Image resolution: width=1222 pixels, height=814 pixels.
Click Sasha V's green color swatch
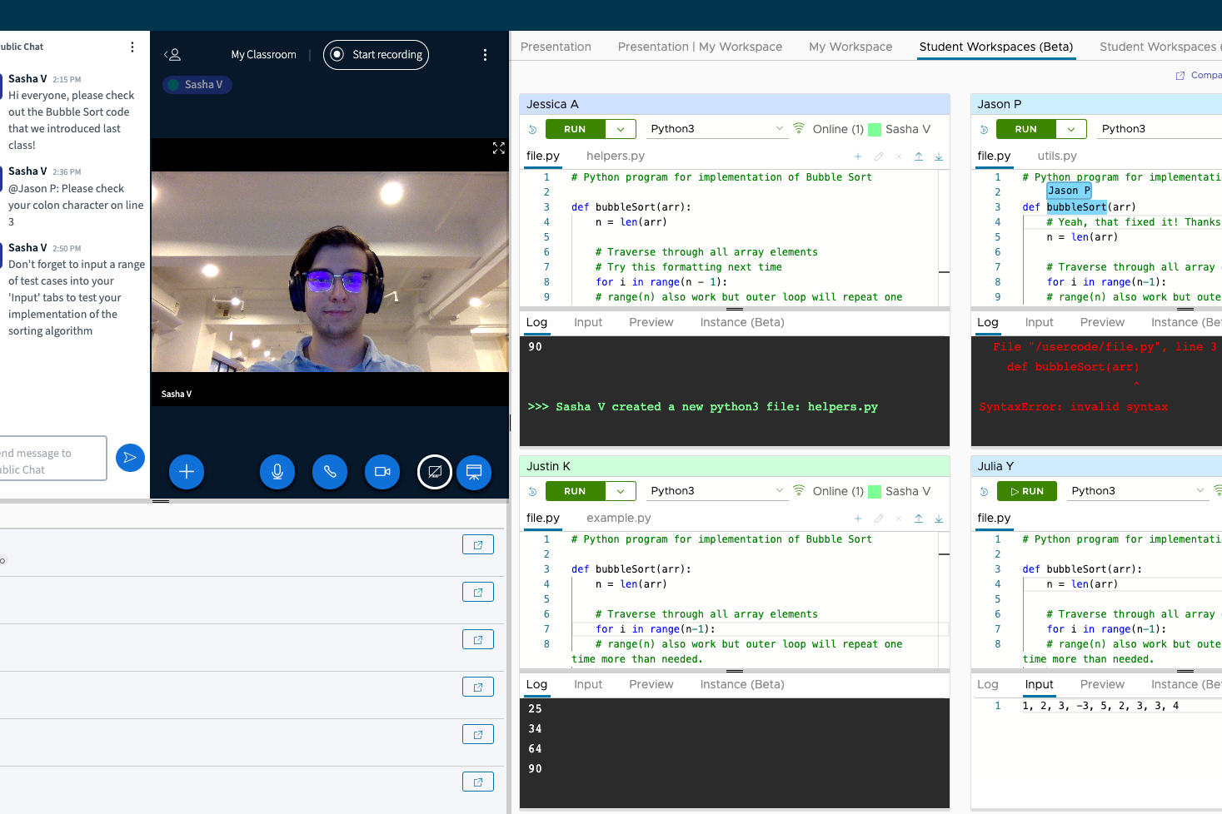(876, 129)
